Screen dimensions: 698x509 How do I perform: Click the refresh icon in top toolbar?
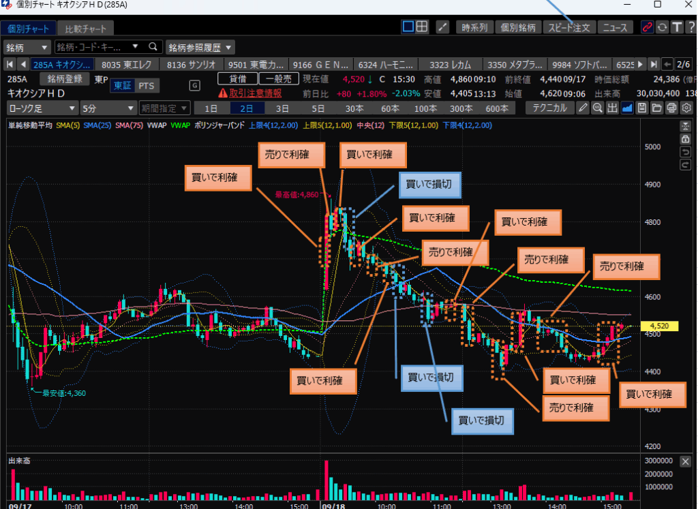tap(662, 27)
